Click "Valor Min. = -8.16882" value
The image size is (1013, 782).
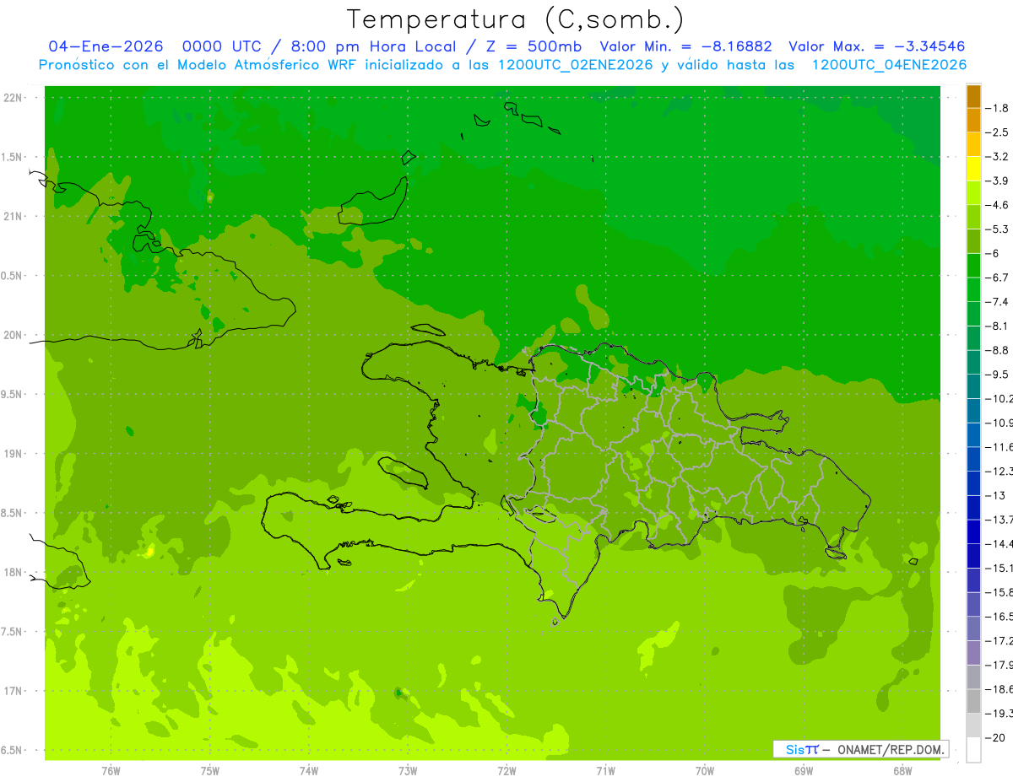pos(686,46)
